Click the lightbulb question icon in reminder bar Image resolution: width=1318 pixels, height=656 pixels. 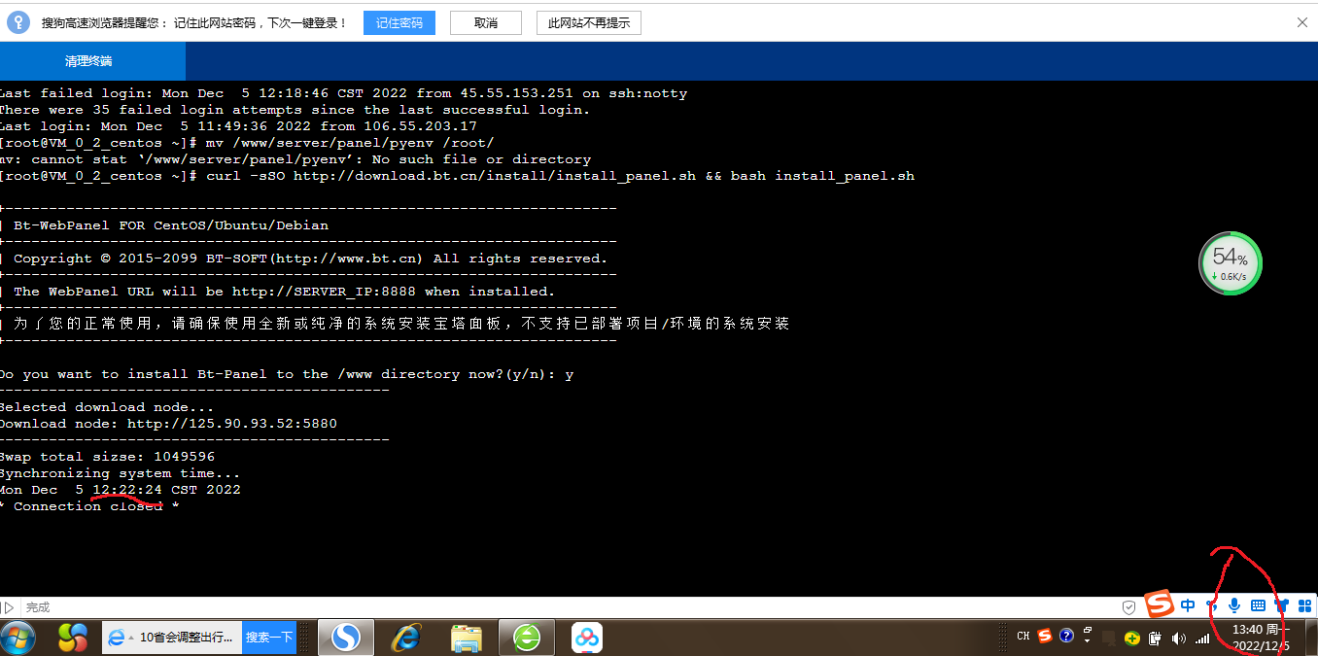pos(19,22)
